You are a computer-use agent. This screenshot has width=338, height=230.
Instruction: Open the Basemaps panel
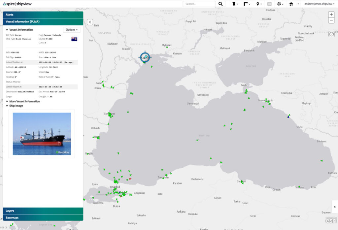tap(42, 217)
